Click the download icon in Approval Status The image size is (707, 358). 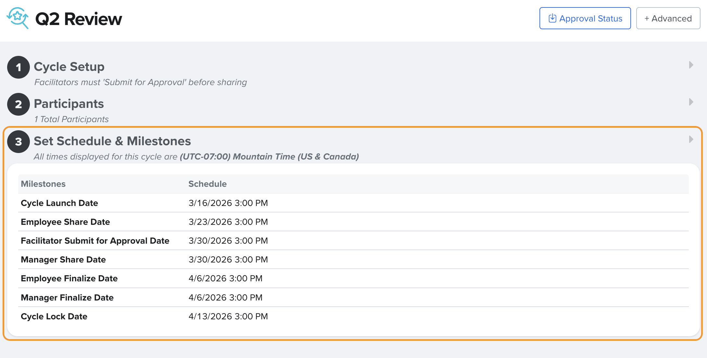[x=552, y=18]
